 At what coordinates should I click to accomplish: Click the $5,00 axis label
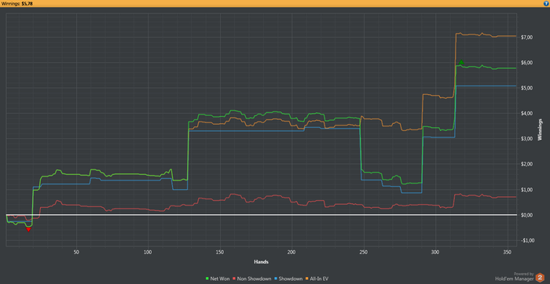(528, 88)
